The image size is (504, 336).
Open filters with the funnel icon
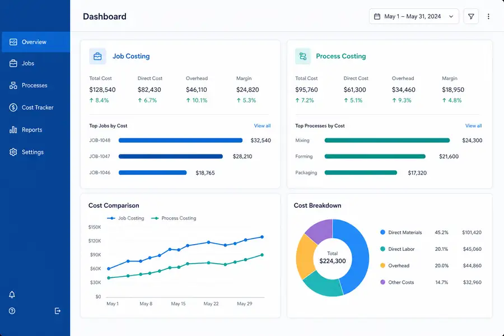pyautogui.click(x=471, y=16)
